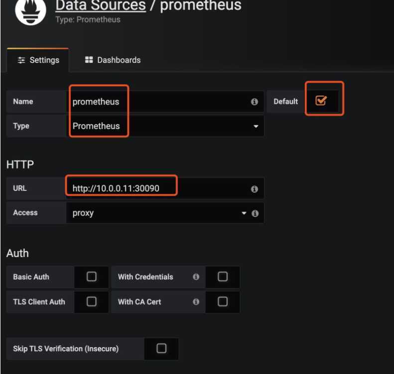394x374 pixels.
Task: Switch to the Dashboards tab
Action: [x=113, y=60]
